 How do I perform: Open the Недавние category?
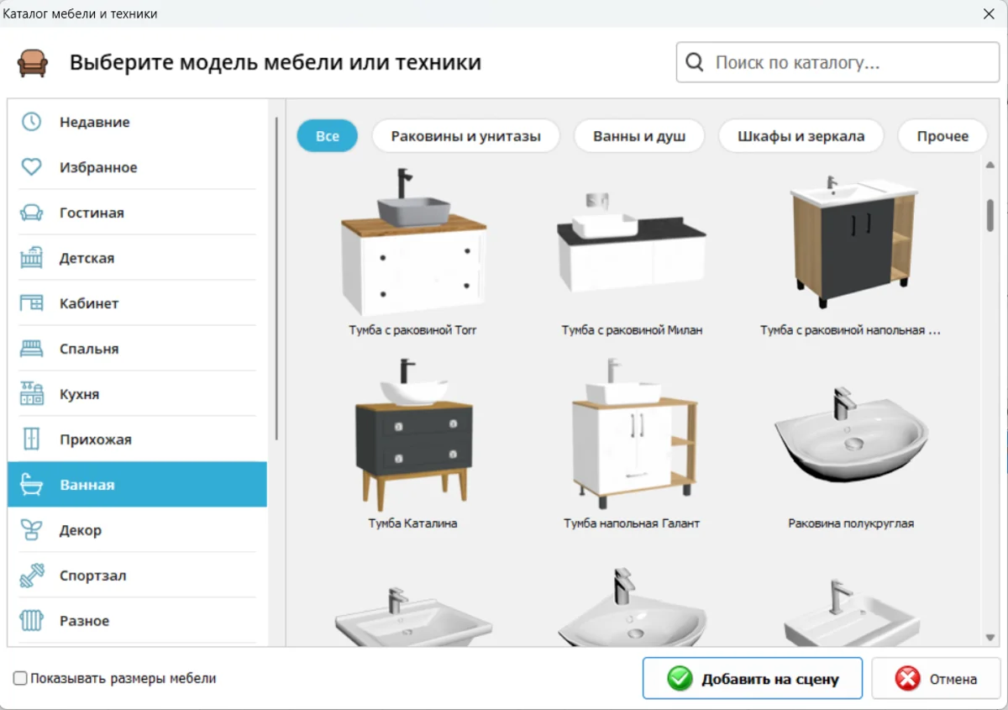tap(137, 122)
